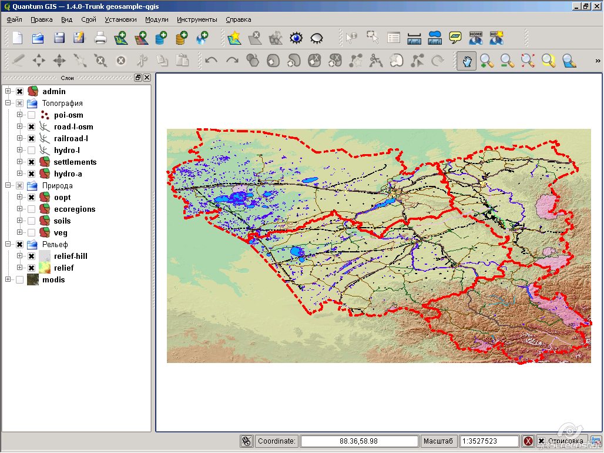
Task: Open the Установки menu
Action: pos(120,19)
